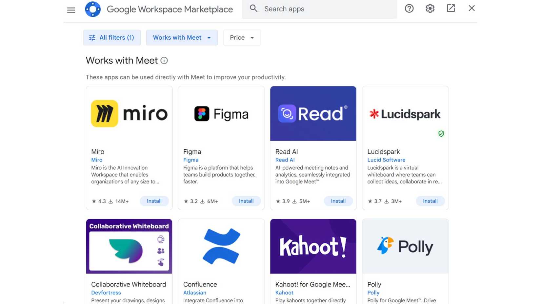Click Miro's 14M+ download count
The image size is (541, 304).
point(119,201)
